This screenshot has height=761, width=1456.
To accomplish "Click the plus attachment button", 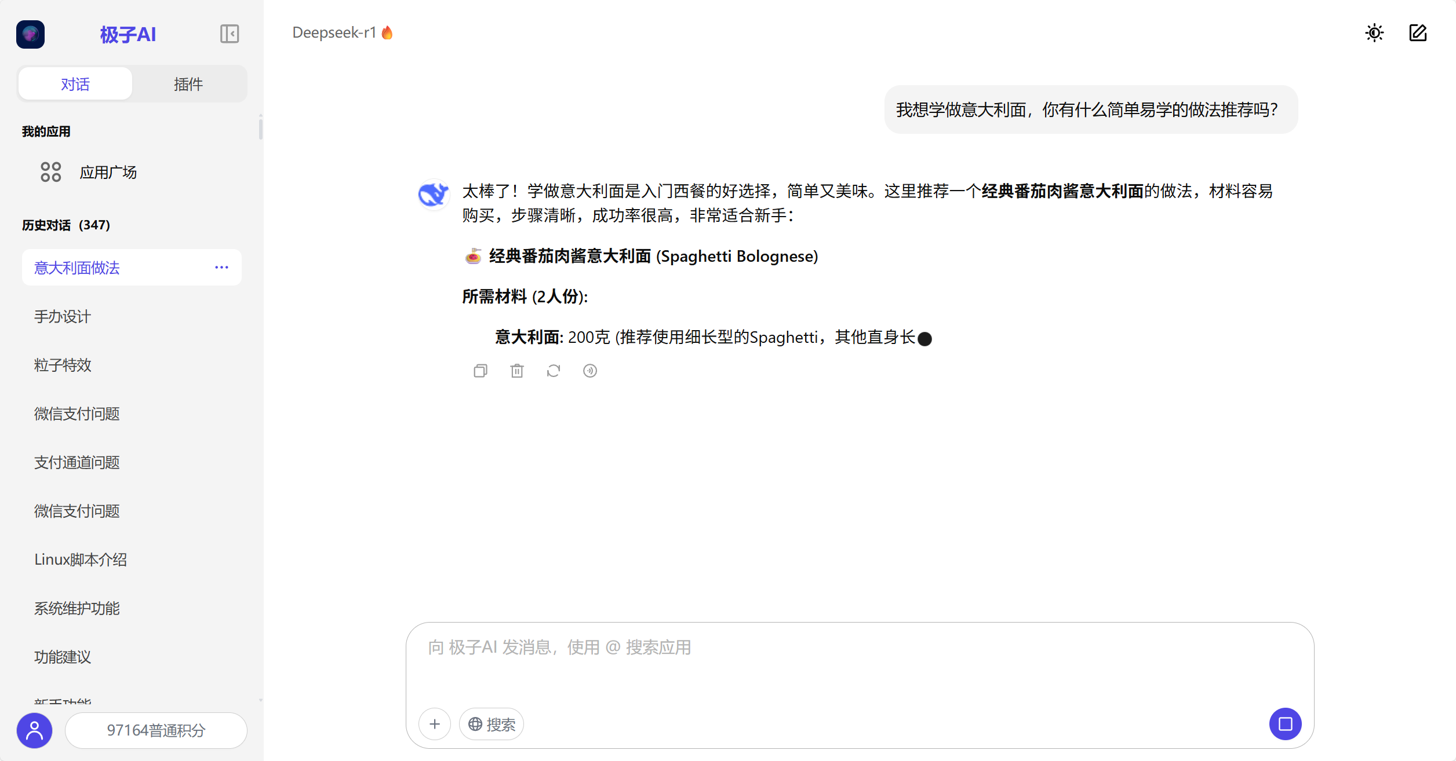I will (435, 724).
